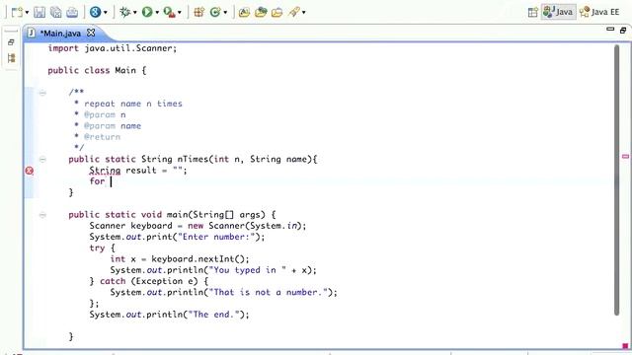The width and height of the screenshot is (632, 355).
Task: Click the "You typed in" println line
Action: pyautogui.click(x=213, y=270)
